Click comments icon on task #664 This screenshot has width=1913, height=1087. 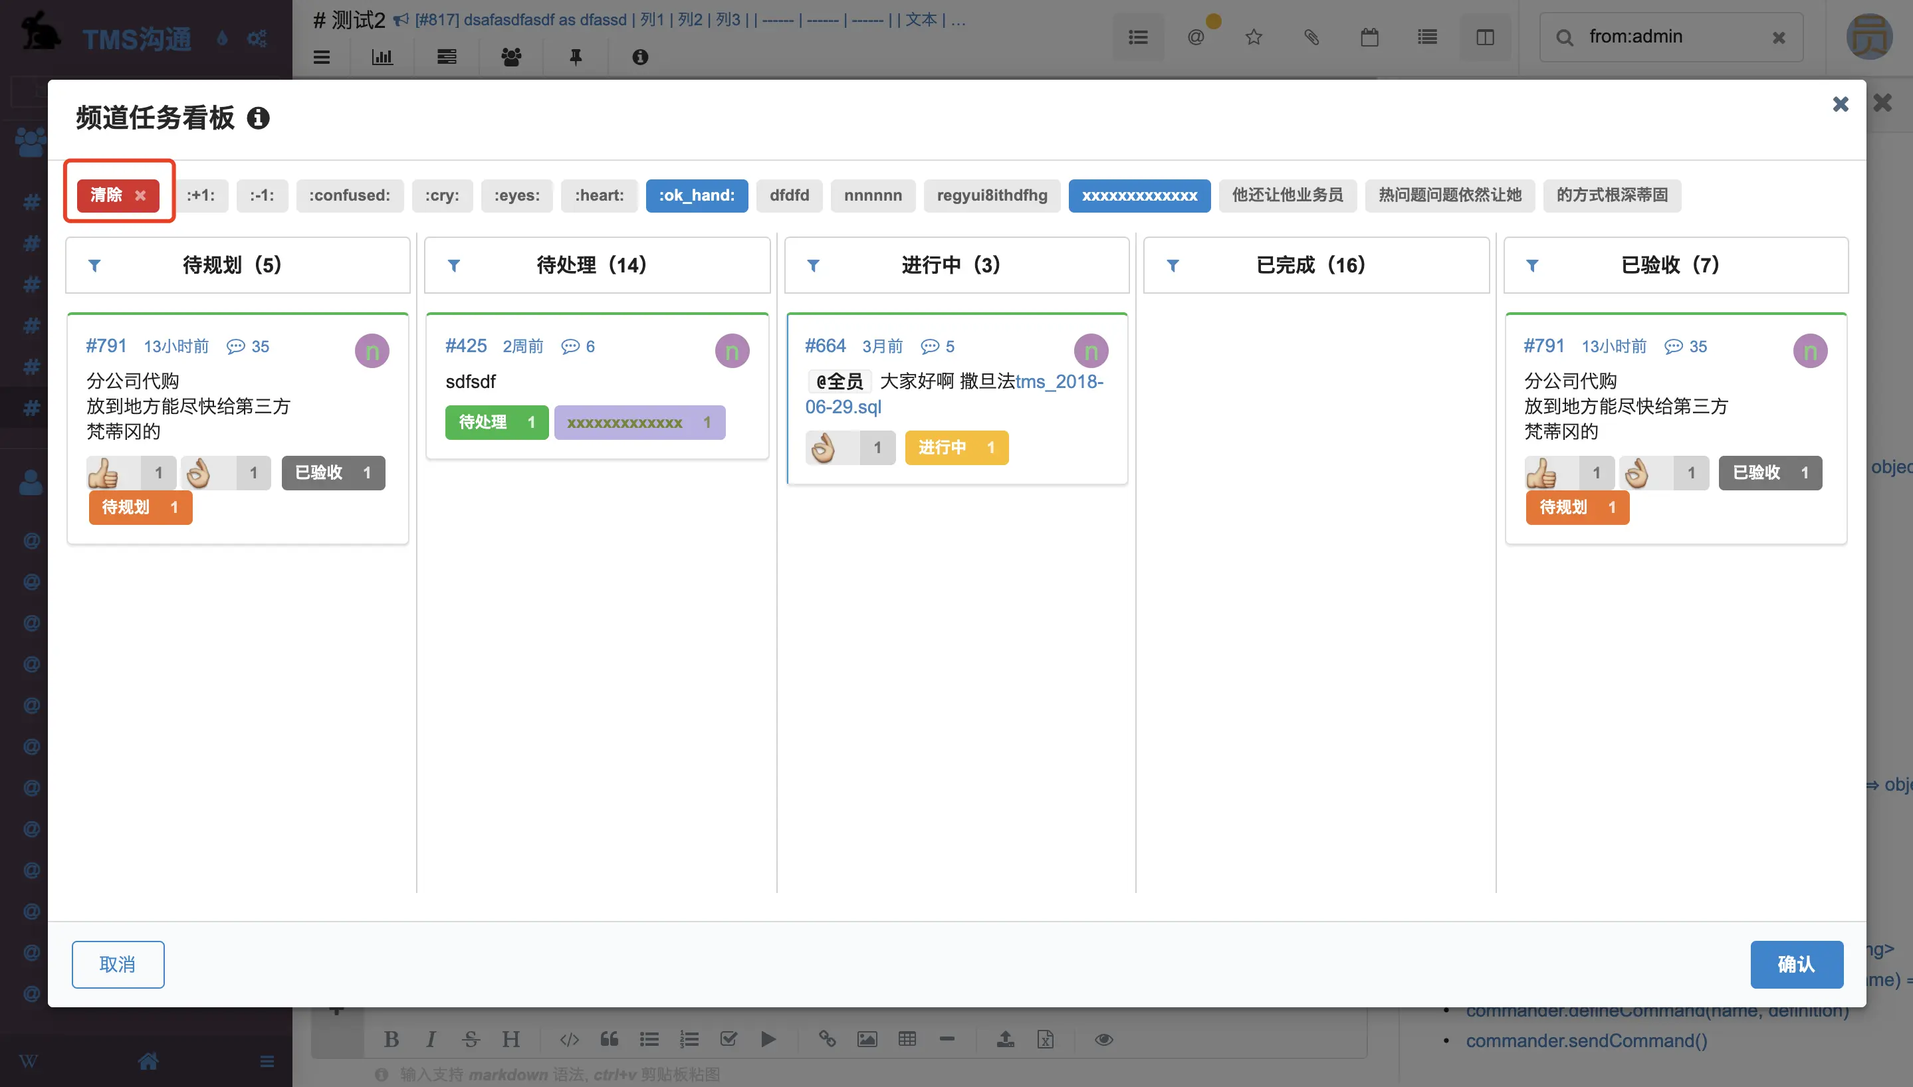click(x=931, y=346)
